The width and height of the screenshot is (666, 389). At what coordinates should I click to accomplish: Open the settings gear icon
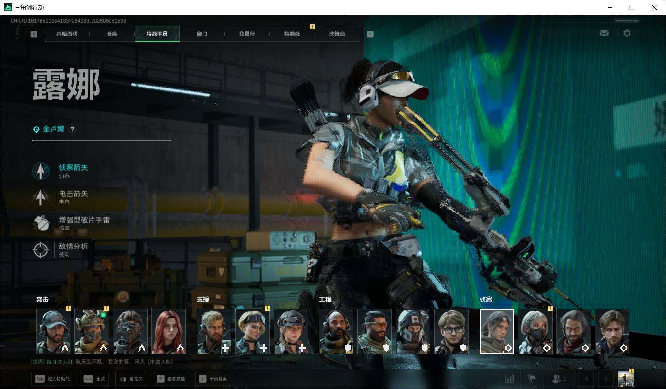tap(627, 33)
